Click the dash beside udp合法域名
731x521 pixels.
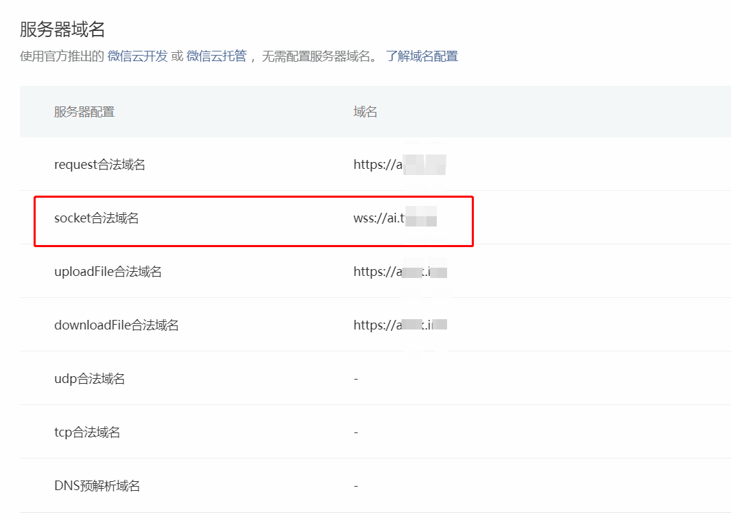pyautogui.click(x=355, y=378)
